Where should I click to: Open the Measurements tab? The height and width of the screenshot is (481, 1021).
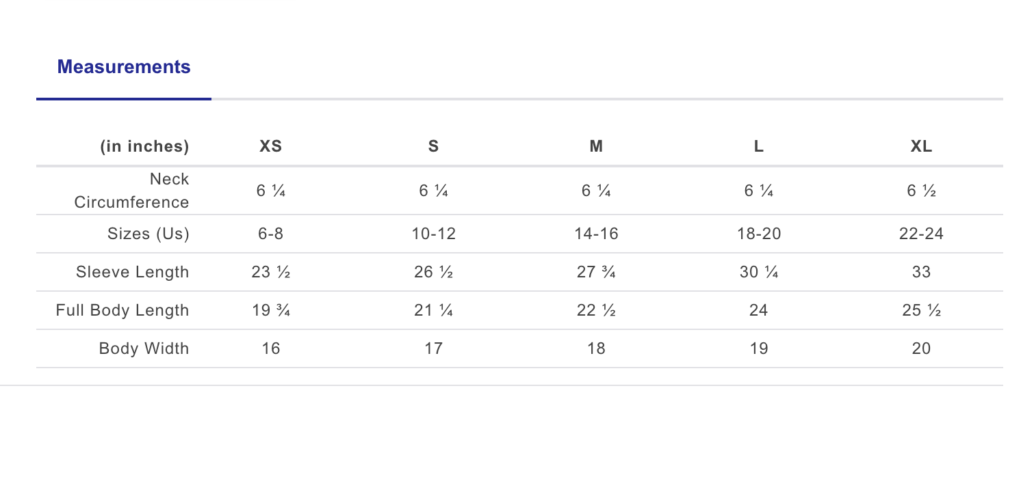[124, 67]
